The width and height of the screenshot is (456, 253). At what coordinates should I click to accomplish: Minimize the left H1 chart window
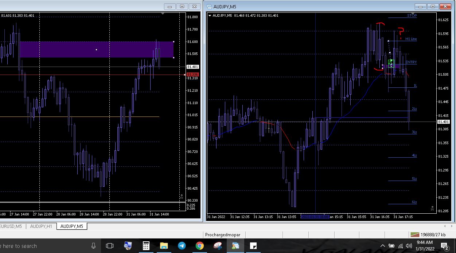[x=170, y=7]
